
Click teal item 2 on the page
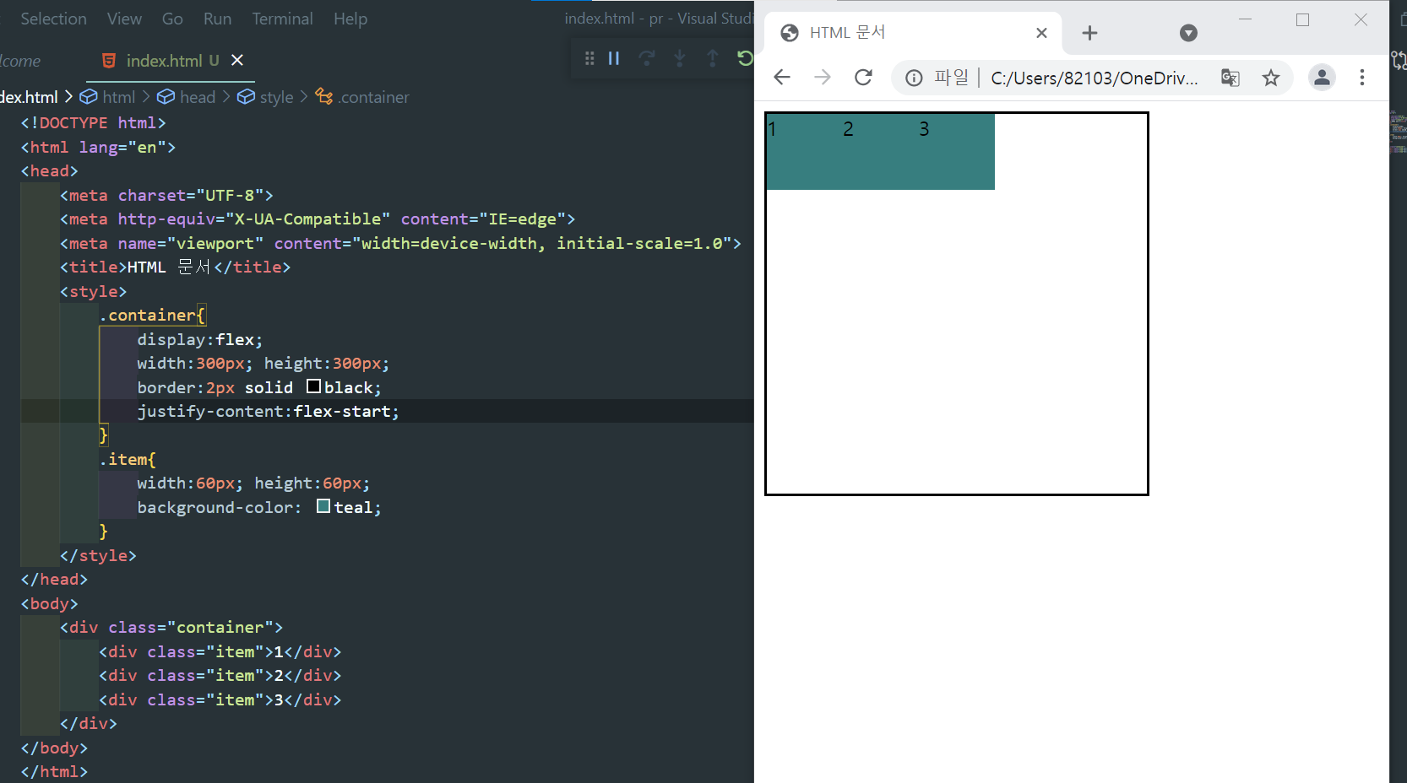tap(881, 152)
